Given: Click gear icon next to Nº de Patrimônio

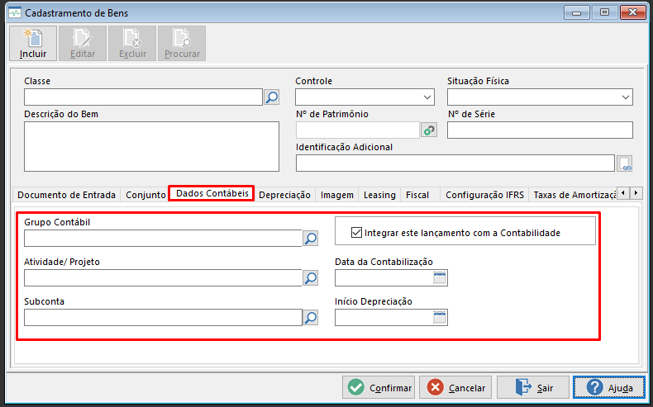Looking at the screenshot, I should pyautogui.click(x=429, y=130).
